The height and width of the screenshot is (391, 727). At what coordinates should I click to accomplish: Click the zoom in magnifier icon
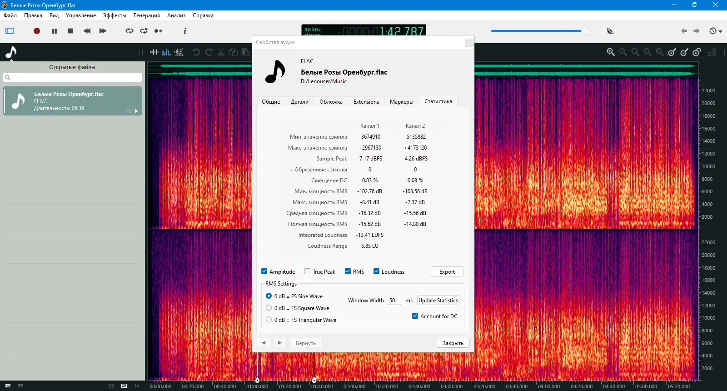[x=611, y=52]
